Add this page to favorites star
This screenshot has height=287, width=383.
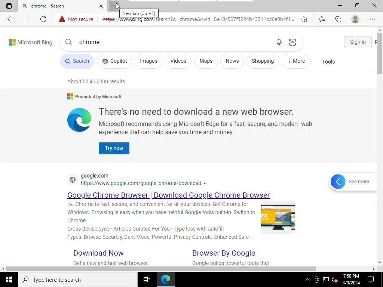(304, 19)
